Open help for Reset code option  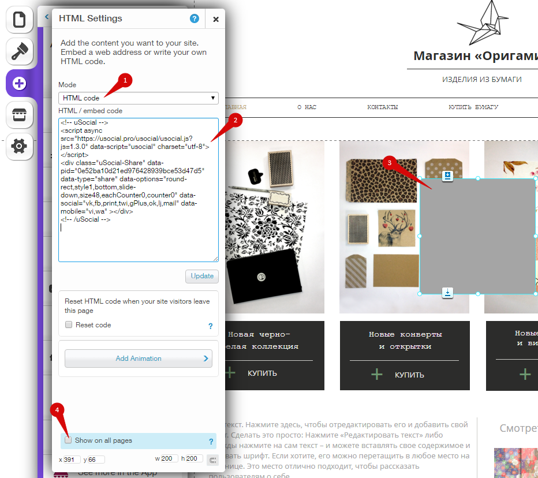(x=211, y=326)
